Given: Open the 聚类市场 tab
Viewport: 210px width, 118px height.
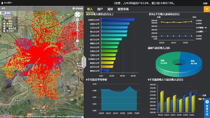Looking at the screenshot, I should (x=123, y=9).
